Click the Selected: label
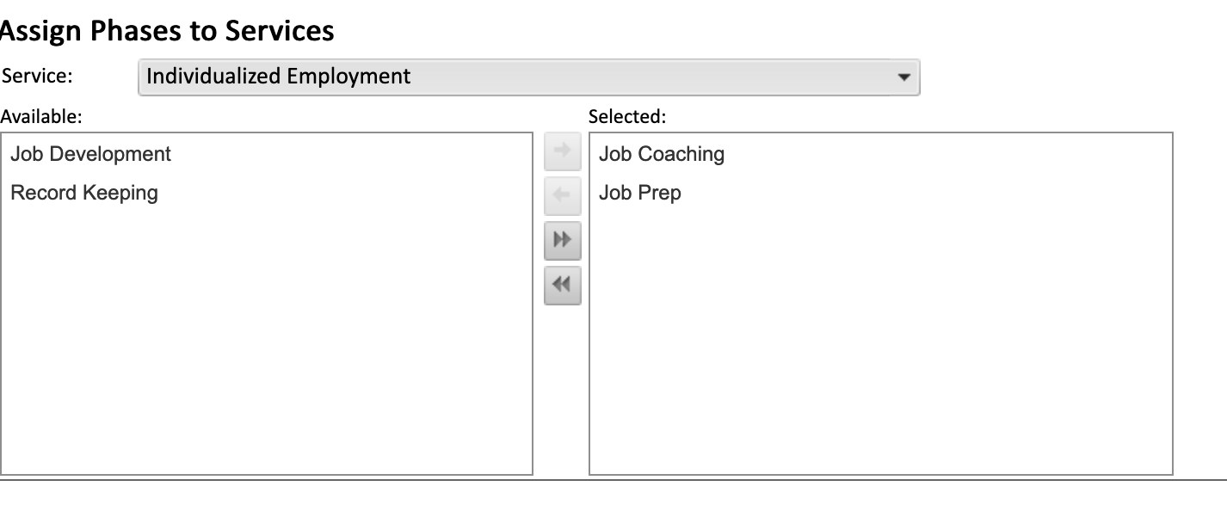The width and height of the screenshot is (1227, 511). (x=627, y=116)
